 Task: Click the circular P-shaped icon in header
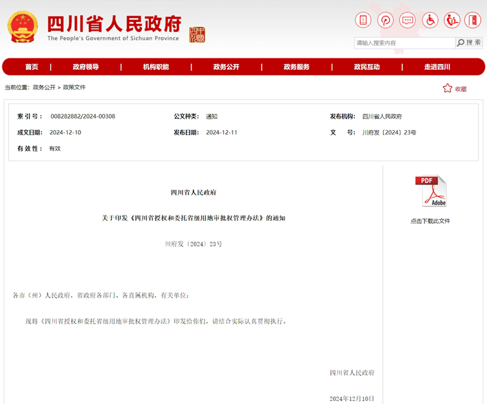pos(385,20)
